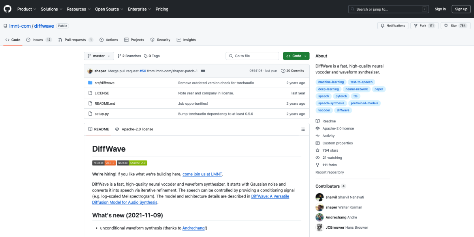474x237 pixels.
Task: Expand the green Code dropdown button
Action: (x=296, y=56)
